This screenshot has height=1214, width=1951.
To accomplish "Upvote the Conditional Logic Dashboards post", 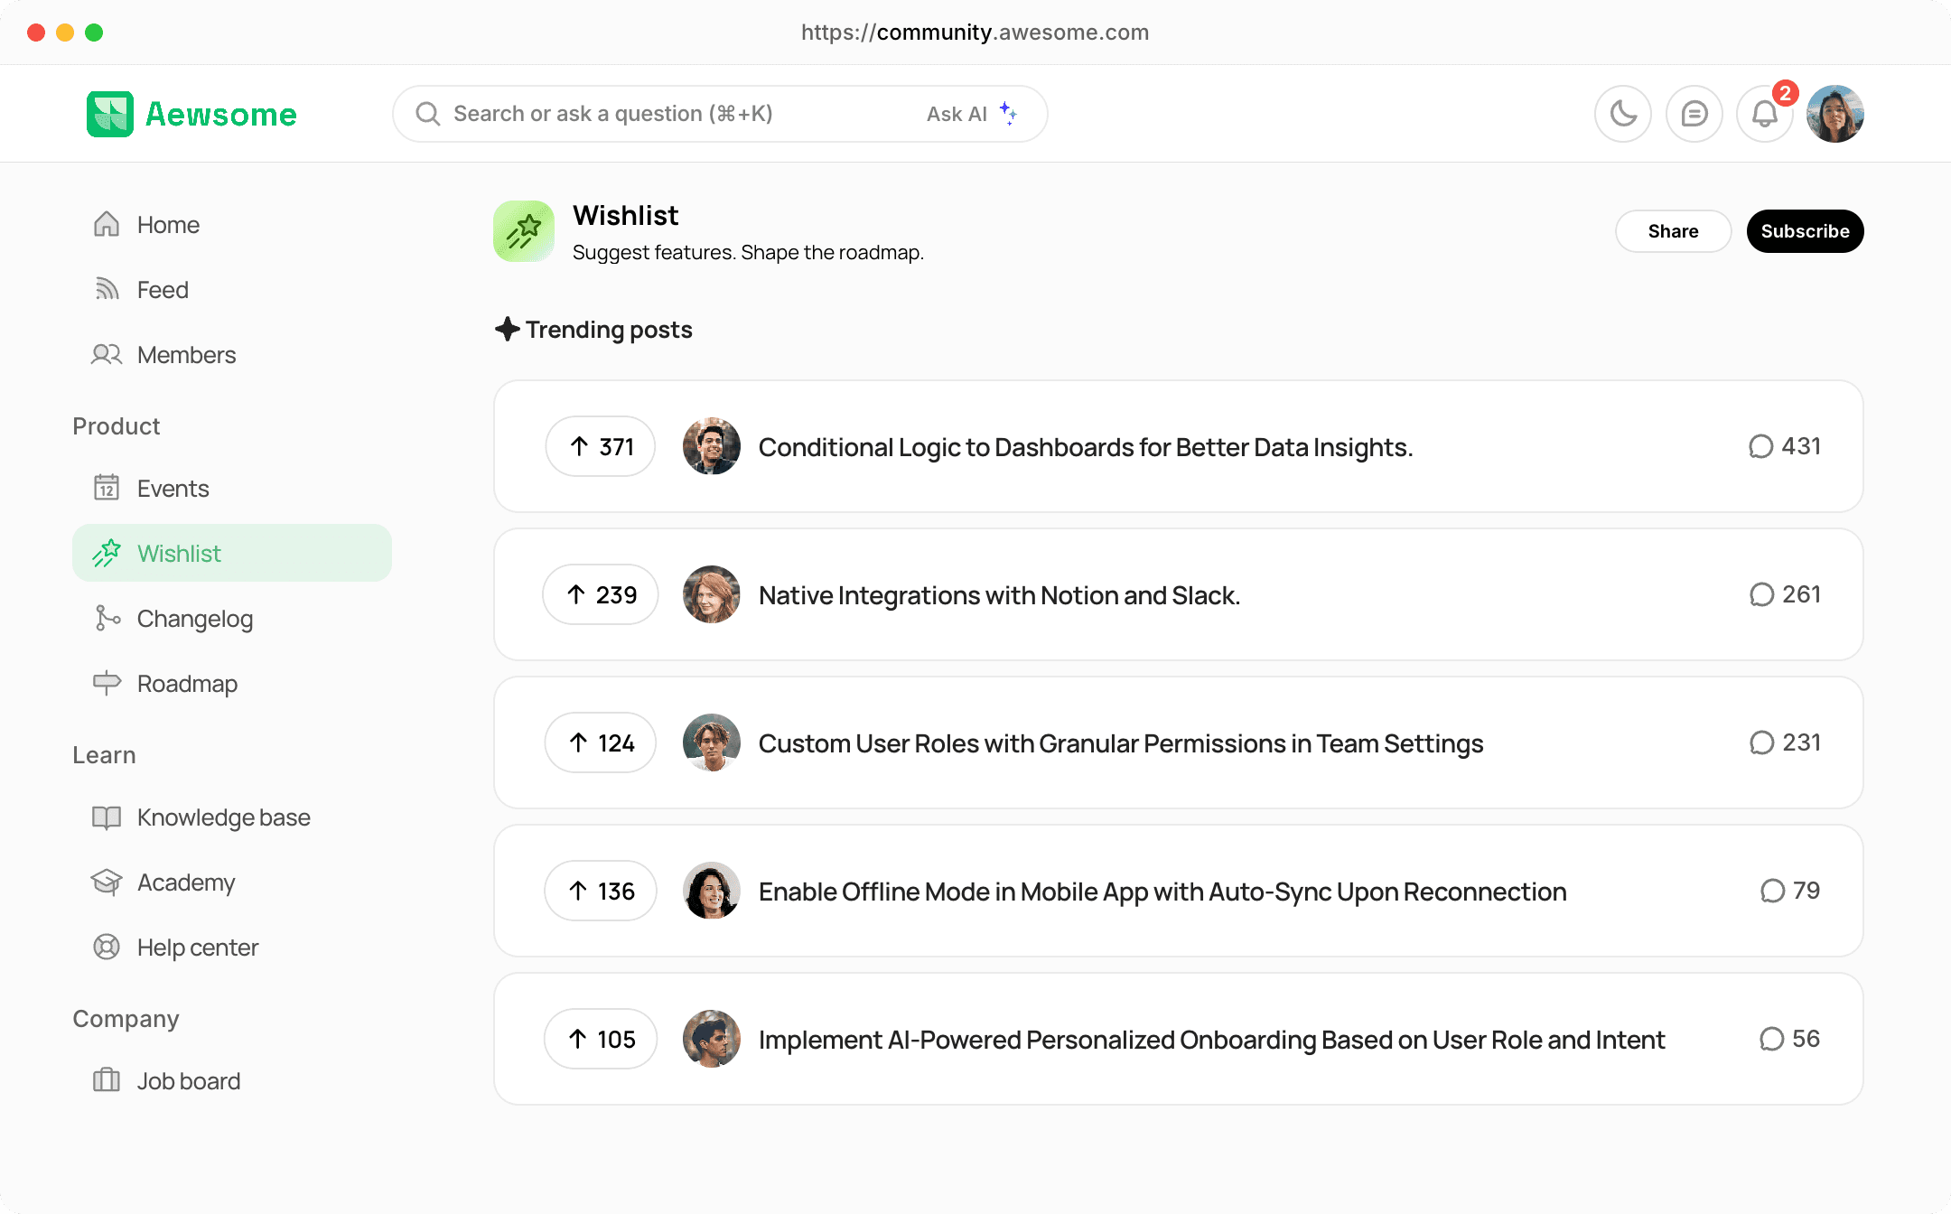I will [601, 446].
